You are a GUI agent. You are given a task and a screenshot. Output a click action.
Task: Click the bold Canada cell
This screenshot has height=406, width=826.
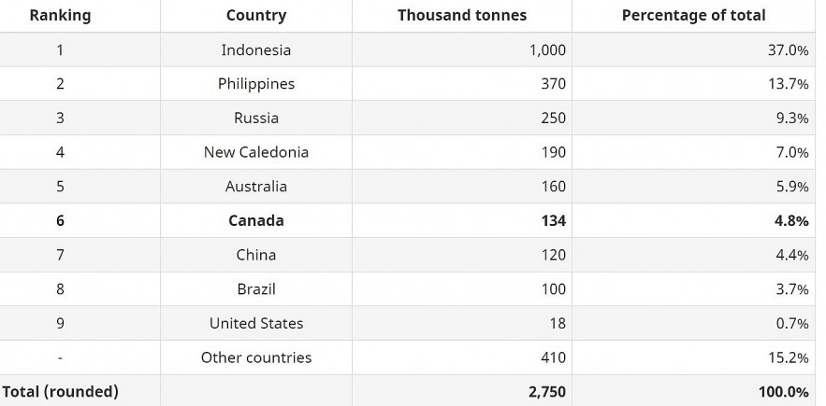[x=256, y=221]
